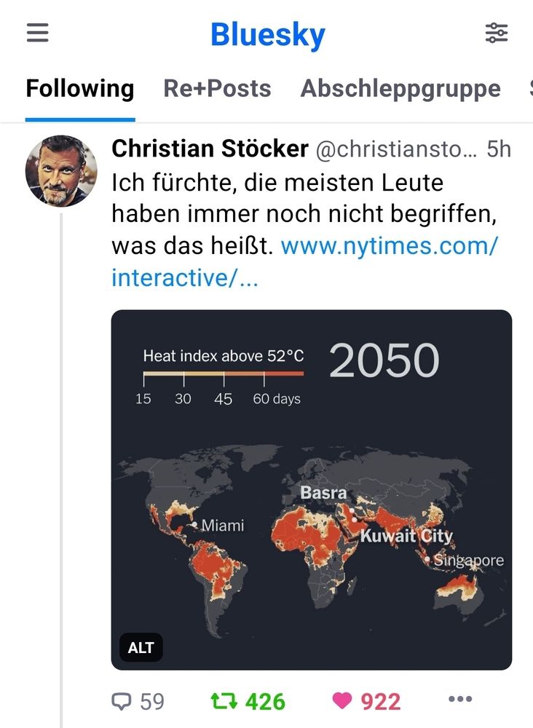The width and height of the screenshot is (533, 728).
Task: Open the nytimes.com link in post
Action: click(x=304, y=261)
